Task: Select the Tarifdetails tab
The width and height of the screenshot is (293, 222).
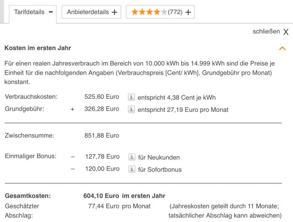Action: [33, 13]
